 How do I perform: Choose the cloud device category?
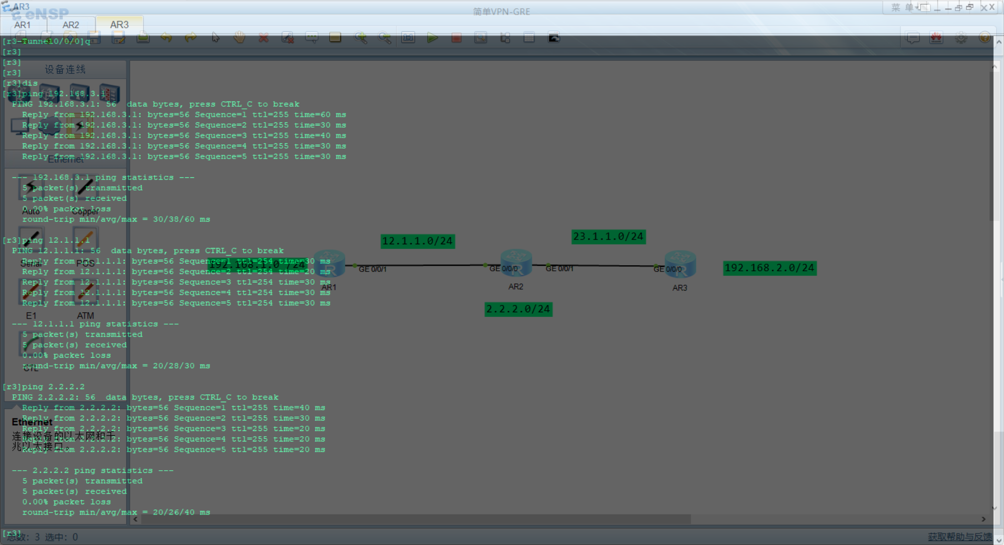[50, 126]
